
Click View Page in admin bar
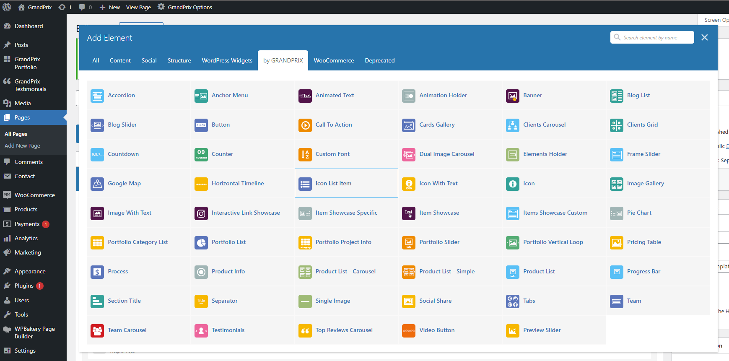[138, 7]
